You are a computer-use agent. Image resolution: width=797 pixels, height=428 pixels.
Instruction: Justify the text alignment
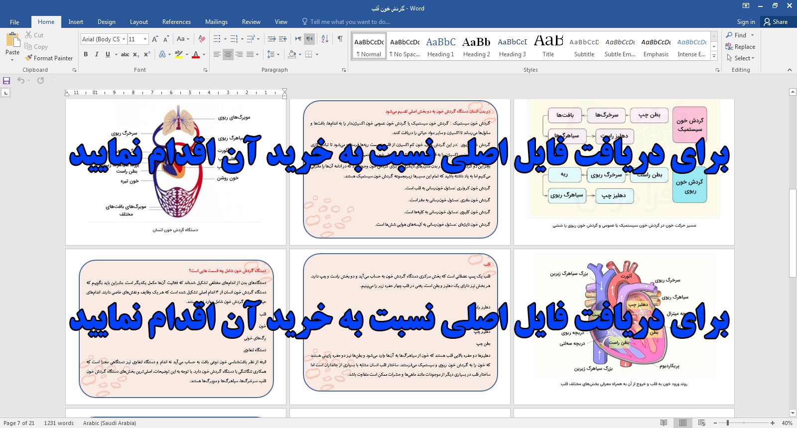tap(250, 54)
